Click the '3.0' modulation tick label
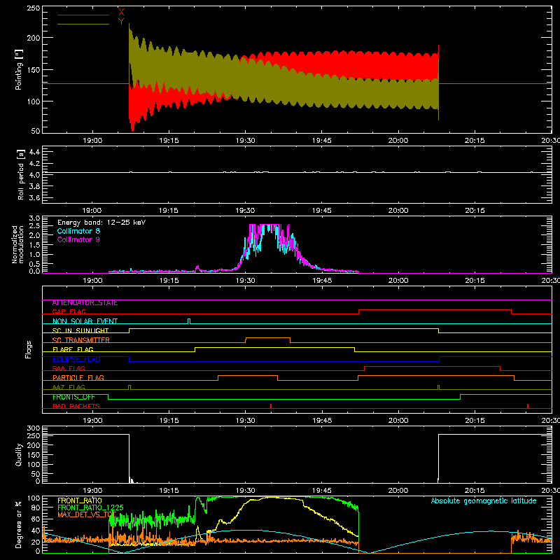This screenshot has width=560, height=560. click(34, 218)
